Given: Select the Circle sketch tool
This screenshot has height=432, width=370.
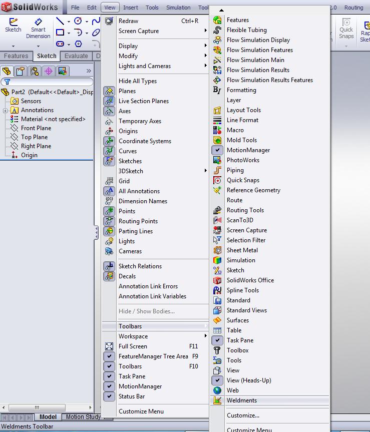Looking at the screenshot, I should [x=78, y=21].
